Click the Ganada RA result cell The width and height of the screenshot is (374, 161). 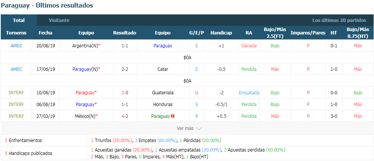pyautogui.click(x=249, y=46)
